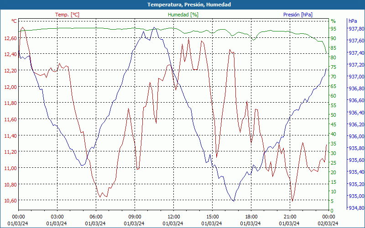Click the '18:00' time axis label
This screenshot has width=365, height=228.
[x=251, y=216]
